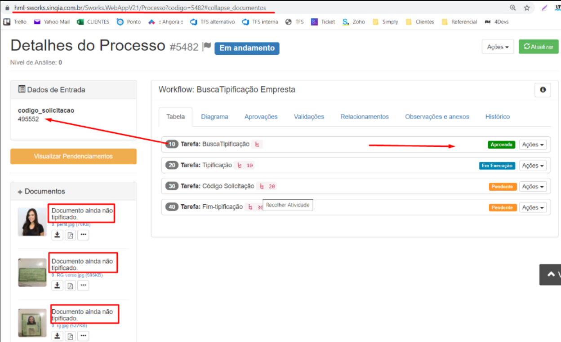Click the flag icon beside process #5482

click(207, 47)
